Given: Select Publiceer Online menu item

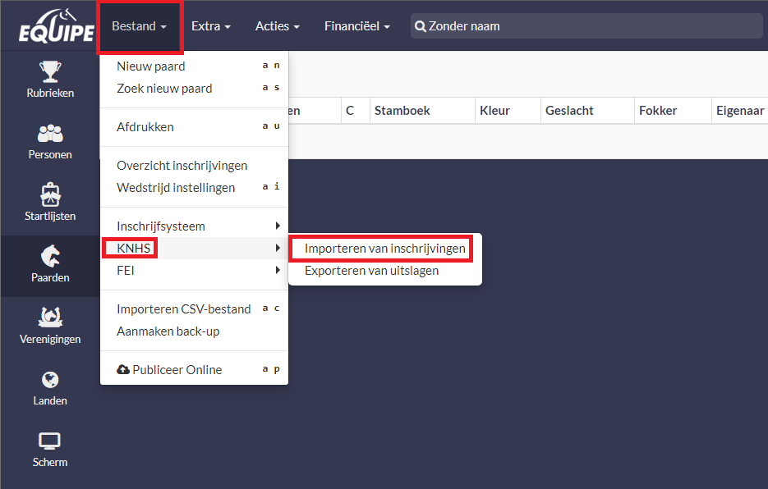Looking at the screenshot, I should pos(170,369).
